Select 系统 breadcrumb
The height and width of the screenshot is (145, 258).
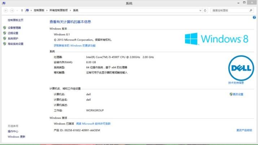[76, 10]
